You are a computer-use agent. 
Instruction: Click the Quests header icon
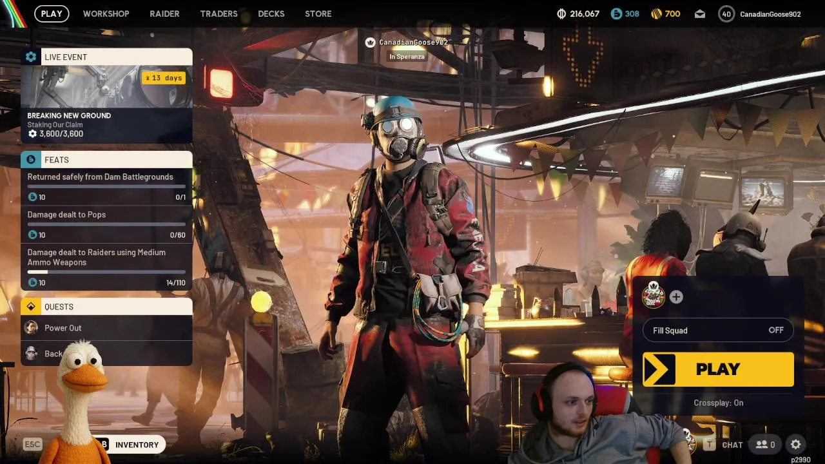(31, 307)
